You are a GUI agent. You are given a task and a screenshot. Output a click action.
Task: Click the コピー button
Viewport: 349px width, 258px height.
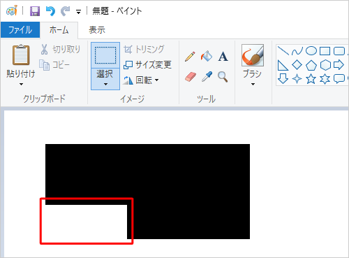[x=54, y=65]
